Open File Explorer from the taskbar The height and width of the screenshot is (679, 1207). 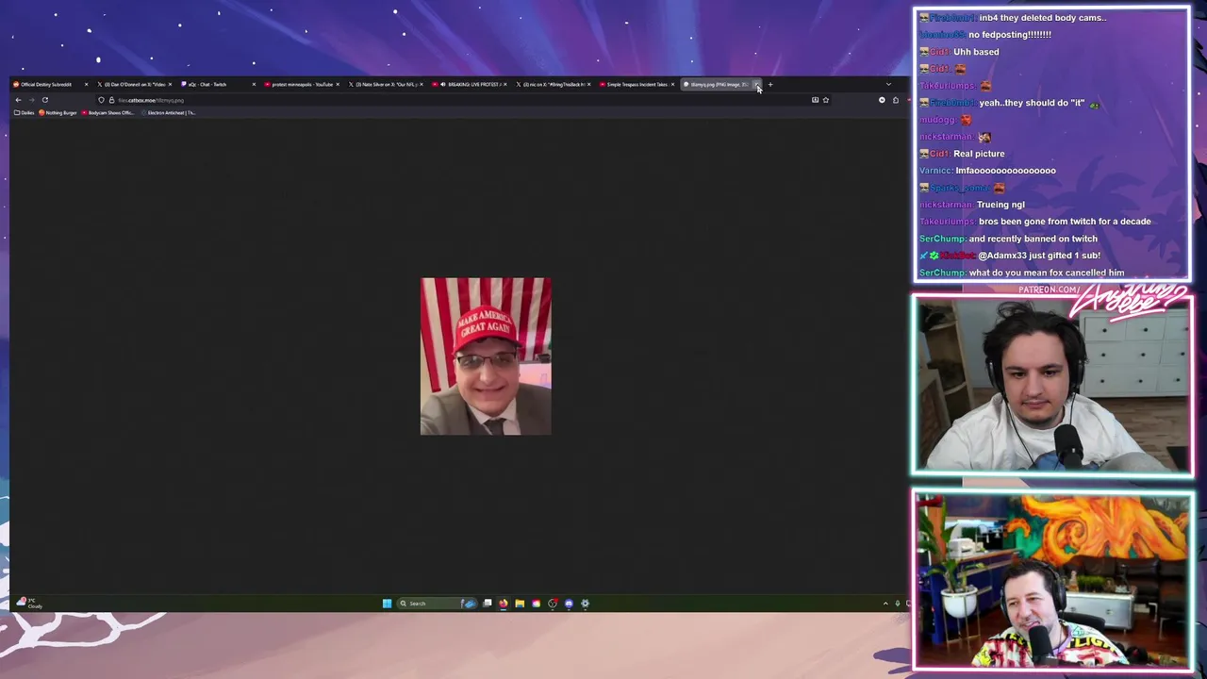tap(520, 604)
